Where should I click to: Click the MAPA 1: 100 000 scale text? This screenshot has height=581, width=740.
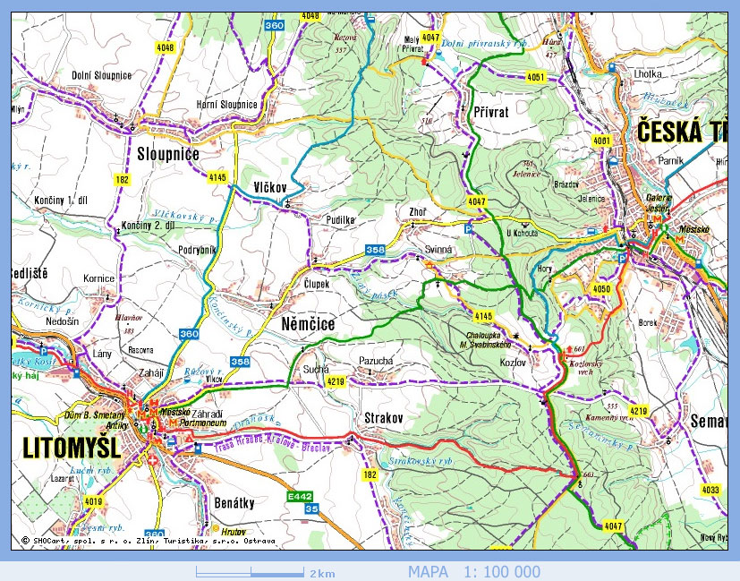pos(474,572)
